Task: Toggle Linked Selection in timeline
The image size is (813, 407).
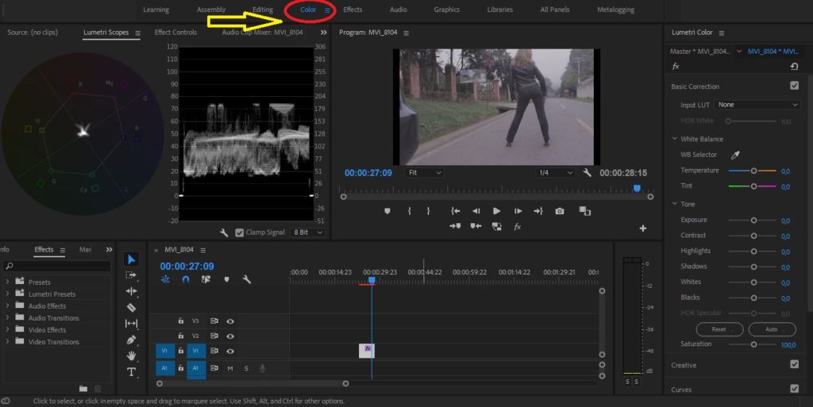Action: [206, 279]
